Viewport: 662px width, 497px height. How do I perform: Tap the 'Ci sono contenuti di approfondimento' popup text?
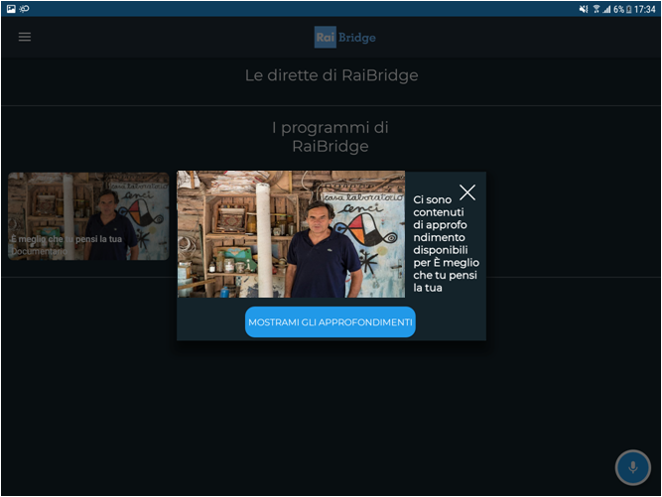click(440, 244)
